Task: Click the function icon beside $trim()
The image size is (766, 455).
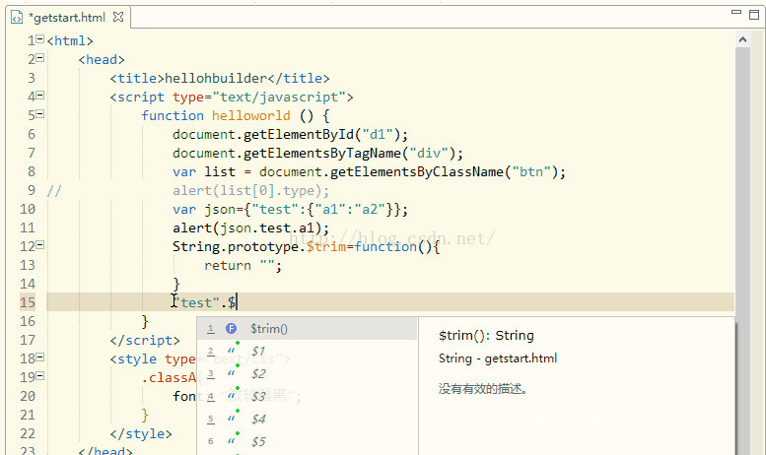Action: tap(231, 329)
